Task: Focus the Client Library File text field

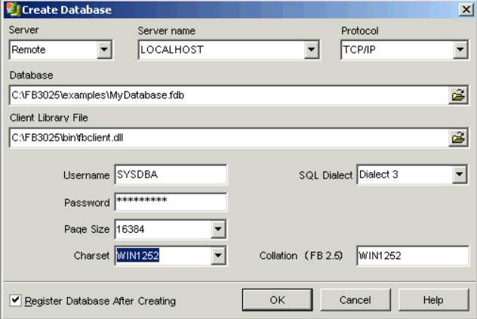Action: pyautogui.click(x=226, y=138)
